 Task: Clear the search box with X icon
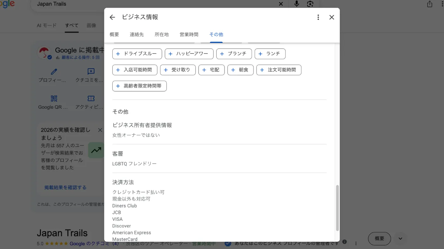pos(281,4)
